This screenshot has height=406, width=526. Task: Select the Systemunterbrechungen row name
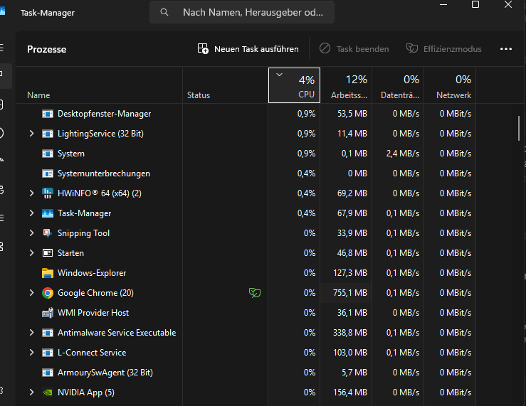(x=104, y=173)
